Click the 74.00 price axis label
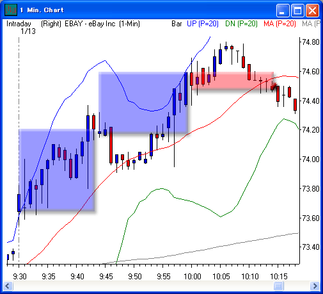This screenshot has width=323, height=294. coord(311,159)
